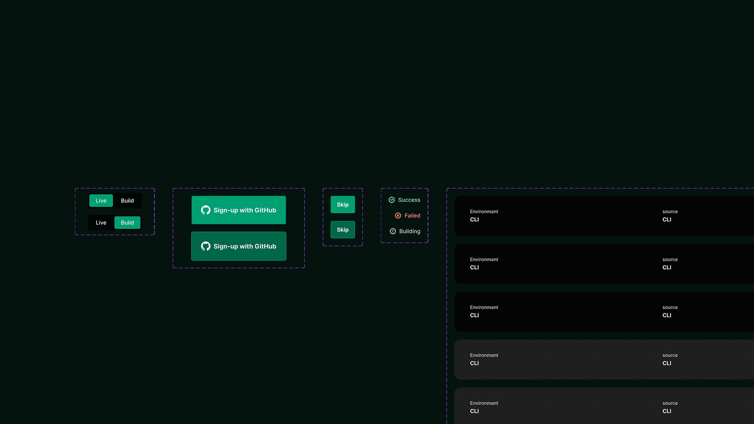Select the first Environmant CLI row
The height and width of the screenshot is (424, 754).
pyautogui.click(x=484, y=216)
